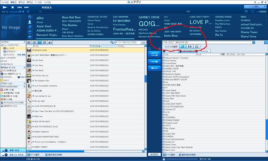
Task: Switch library to artist grouped view
Action: (50, 43)
